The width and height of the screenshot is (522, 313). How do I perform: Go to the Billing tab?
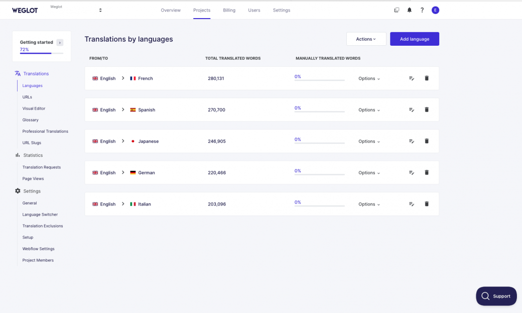click(x=229, y=11)
